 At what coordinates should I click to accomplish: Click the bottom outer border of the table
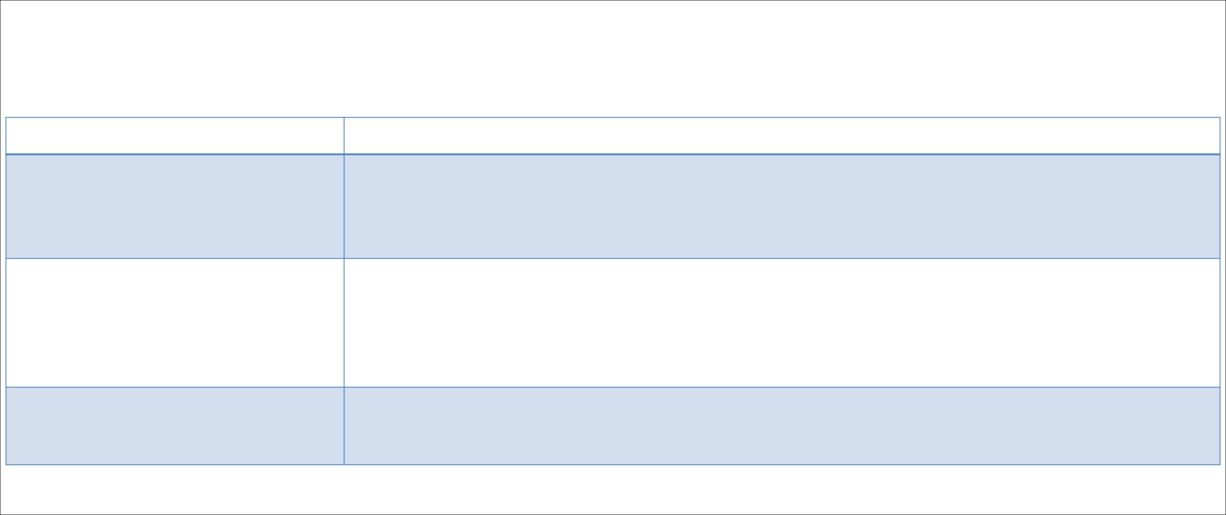pyautogui.click(x=613, y=465)
